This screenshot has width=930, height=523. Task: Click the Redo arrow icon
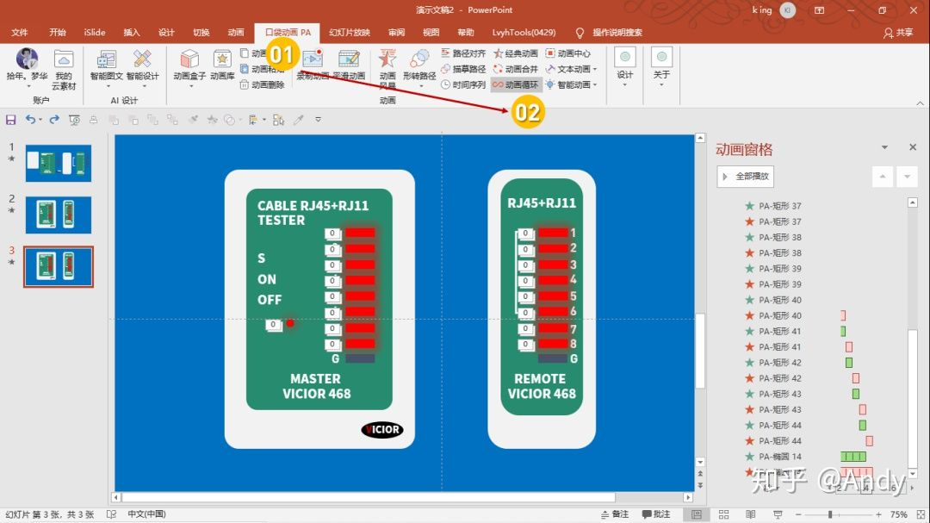click(x=54, y=119)
